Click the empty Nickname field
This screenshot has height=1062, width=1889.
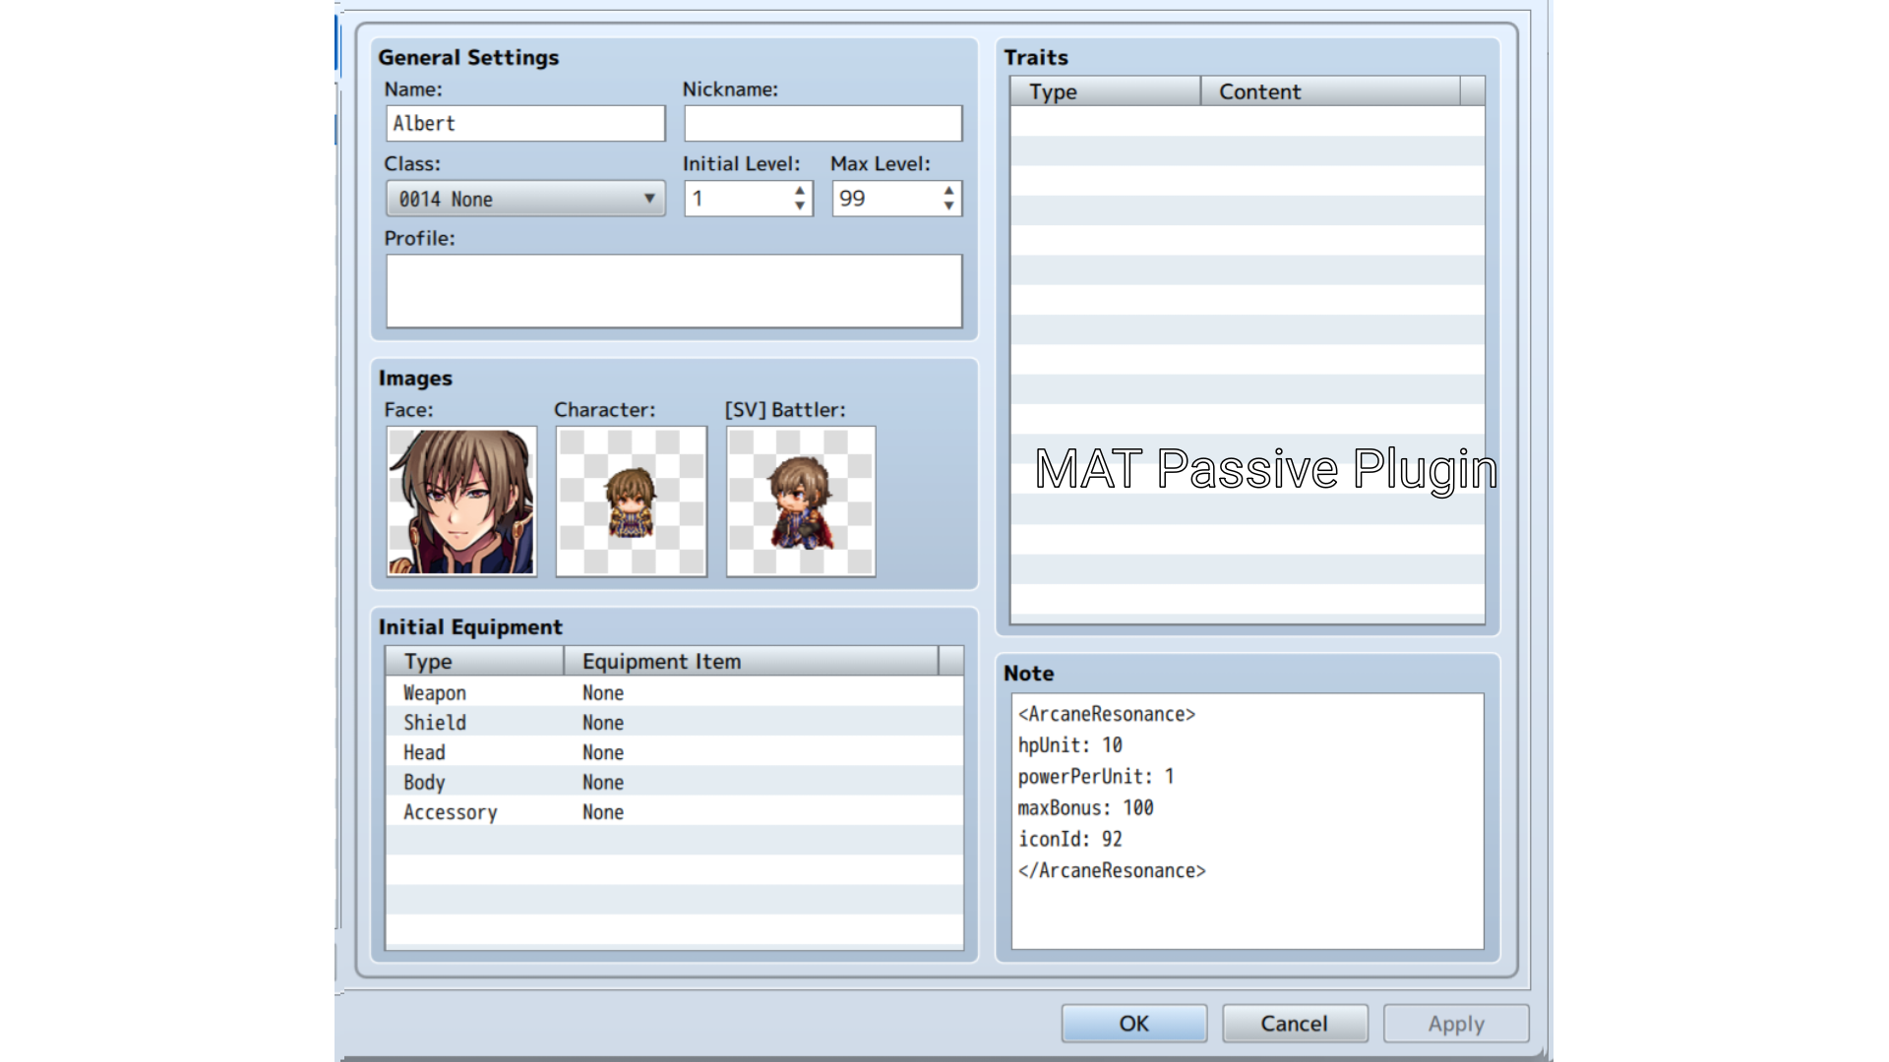tap(823, 124)
